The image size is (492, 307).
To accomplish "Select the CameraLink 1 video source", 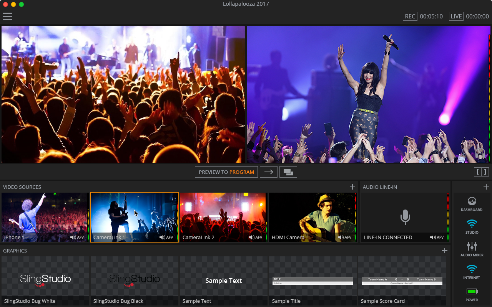I will tap(134, 217).
